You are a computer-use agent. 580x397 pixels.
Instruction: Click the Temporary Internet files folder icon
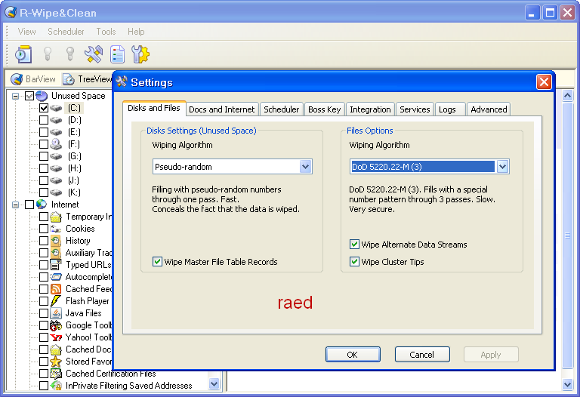[x=56, y=217]
